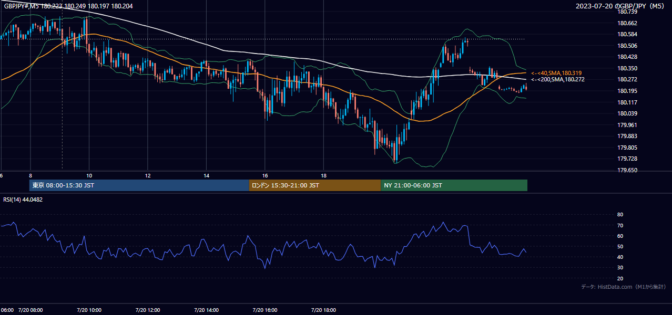The height and width of the screenshot is (315, 672).
Task: Select the 東京 08:00-15:30 JST session bar
Action: (139, 185)
